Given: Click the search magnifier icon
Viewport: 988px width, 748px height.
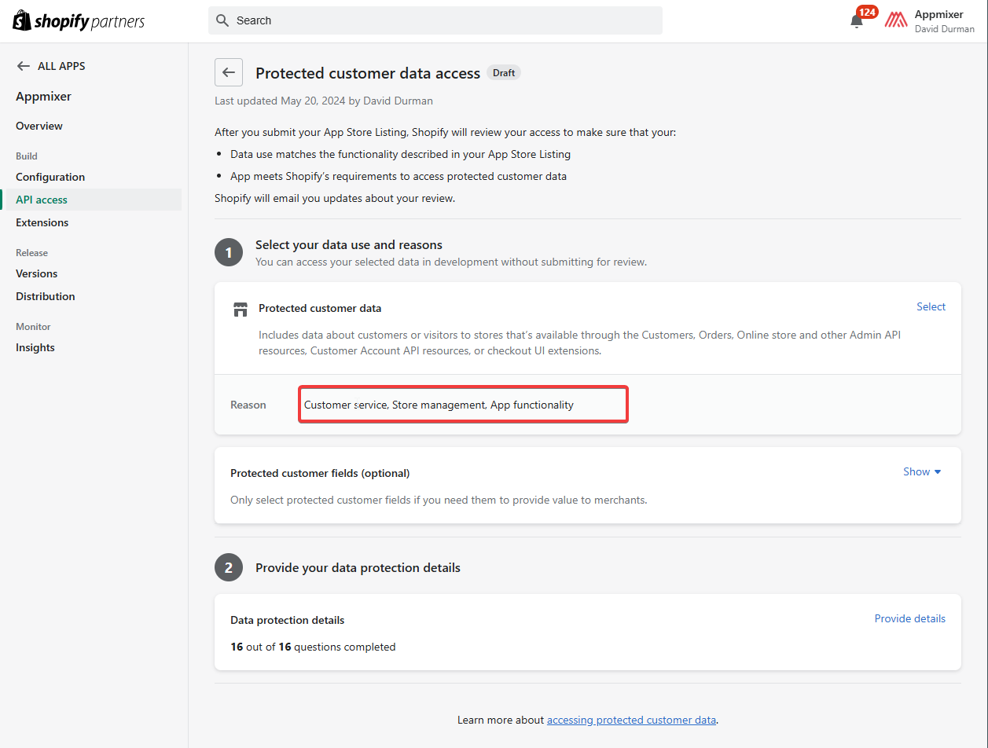Looking at the screenshot, I should click(x=222, y=20).
